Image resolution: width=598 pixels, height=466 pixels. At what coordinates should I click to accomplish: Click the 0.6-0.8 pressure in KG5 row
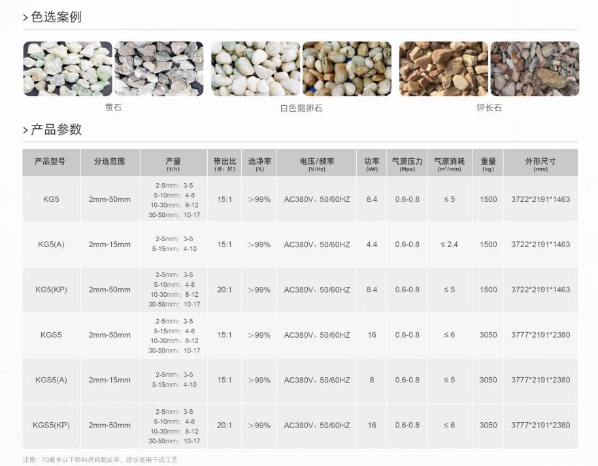point(407,199)
